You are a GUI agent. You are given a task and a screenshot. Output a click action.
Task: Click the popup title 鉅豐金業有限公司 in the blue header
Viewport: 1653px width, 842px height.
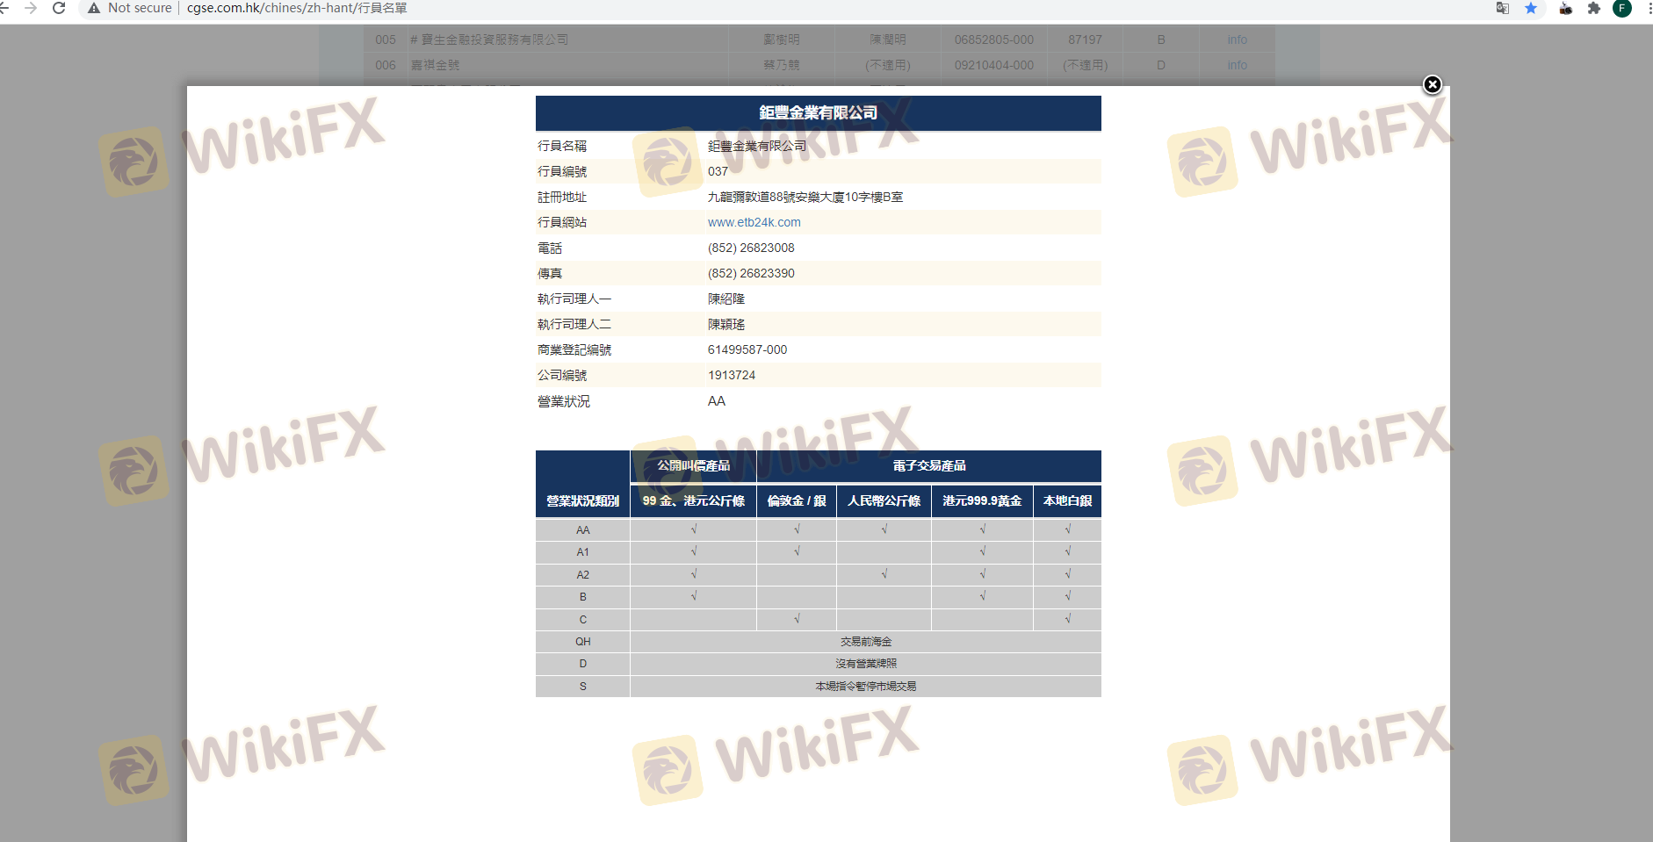coord(819,112)
